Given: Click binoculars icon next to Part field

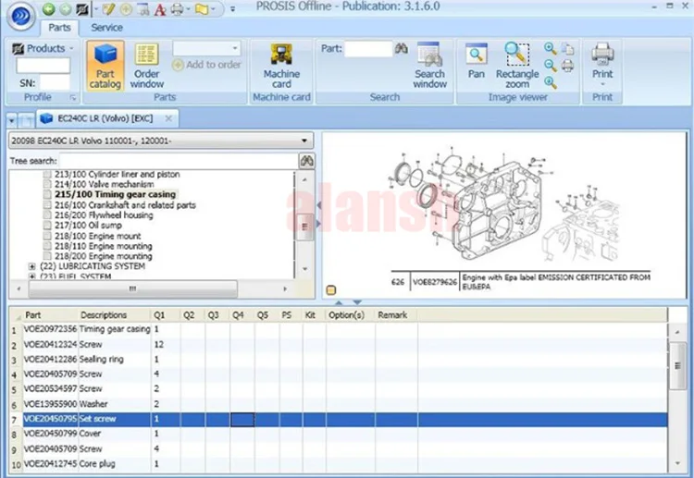Looking at the screenshot, I should (x=402, y=48).
